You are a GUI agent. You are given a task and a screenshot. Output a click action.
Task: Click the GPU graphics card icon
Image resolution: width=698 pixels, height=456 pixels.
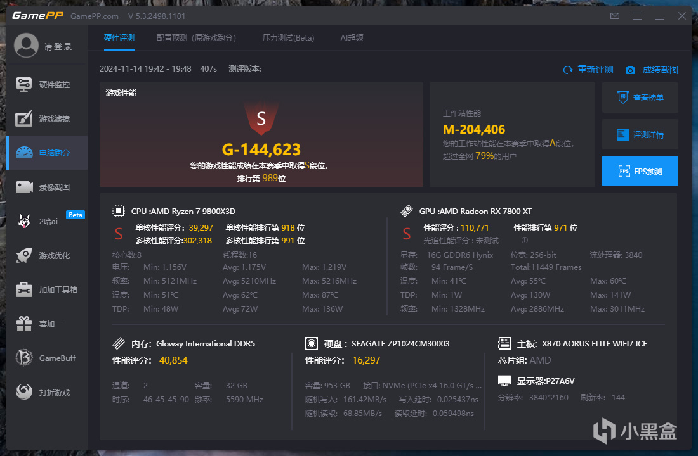pyautogui.click(x=406, y=211)
